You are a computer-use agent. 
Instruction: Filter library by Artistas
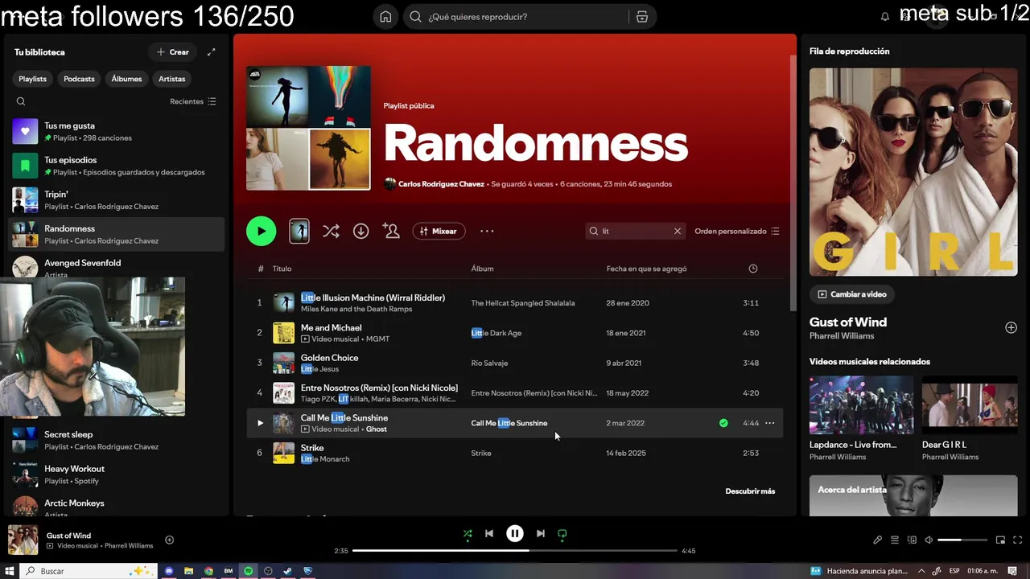pyautogui.click(x=172, y=79)
